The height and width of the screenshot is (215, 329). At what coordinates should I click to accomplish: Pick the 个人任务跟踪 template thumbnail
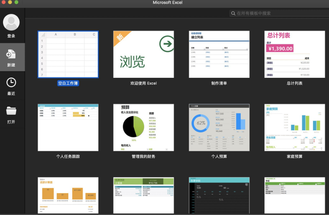pos(68,127)
